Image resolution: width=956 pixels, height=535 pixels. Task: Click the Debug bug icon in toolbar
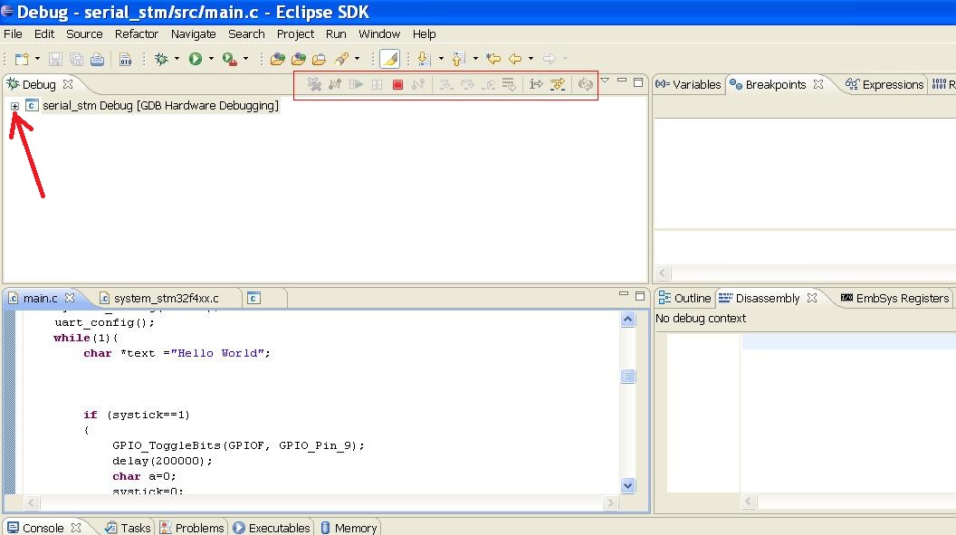(x=161, y=59)
